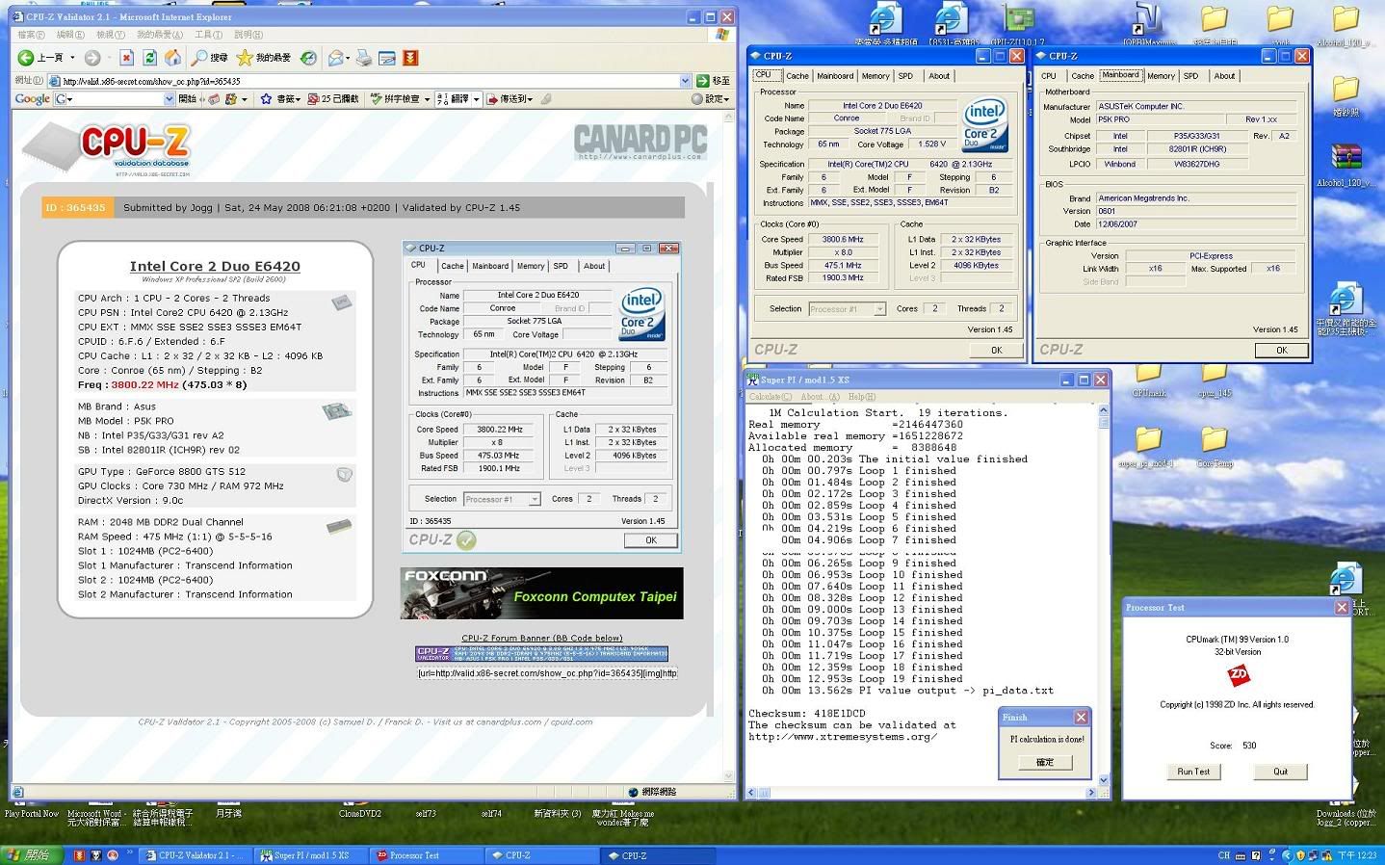The width and height of the screenshot is (1385, 865).
Task: Switch to Super PI taskbar button
Action: pos(313,855)
